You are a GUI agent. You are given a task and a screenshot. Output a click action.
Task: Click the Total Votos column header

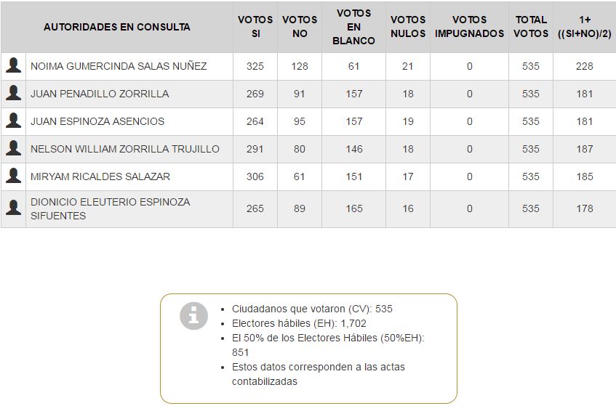tap(531, 27)
